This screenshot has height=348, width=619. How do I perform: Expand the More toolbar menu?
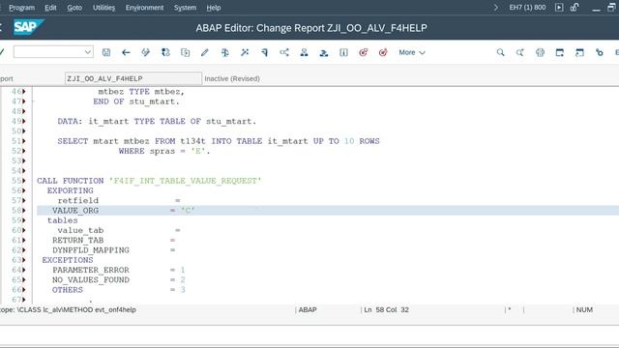point(412,52)
